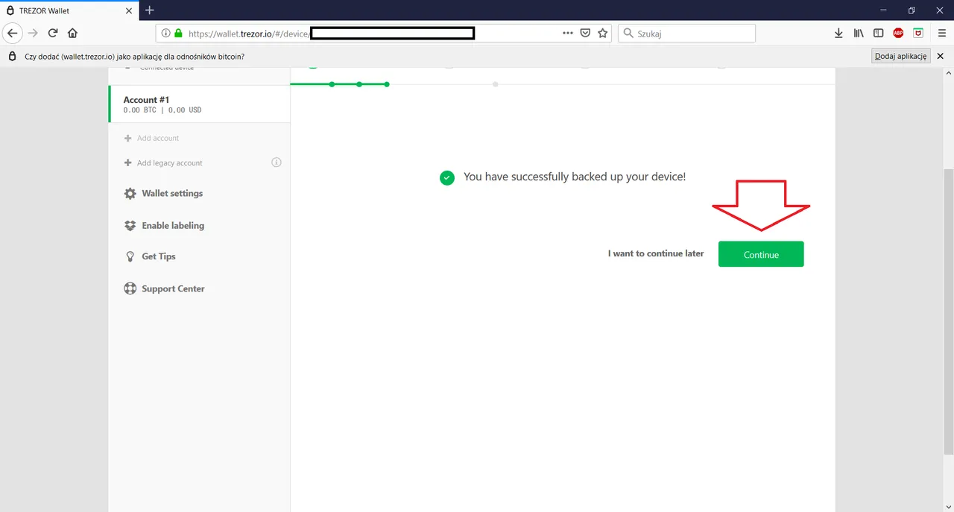Click the Adblock Plus icon

(x=898, y=33)
